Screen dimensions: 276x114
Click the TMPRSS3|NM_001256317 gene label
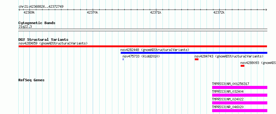click(231, 84)
